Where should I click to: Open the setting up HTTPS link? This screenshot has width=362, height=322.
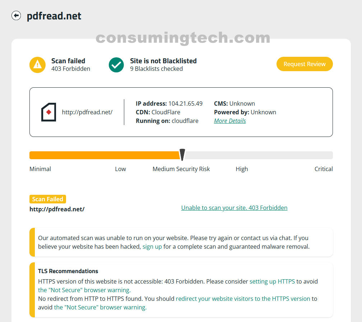272,281
